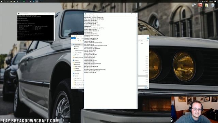218x123 pixels.
Task: Click the line 'online-mode=true' in Notepad
Action: (90, 65)
